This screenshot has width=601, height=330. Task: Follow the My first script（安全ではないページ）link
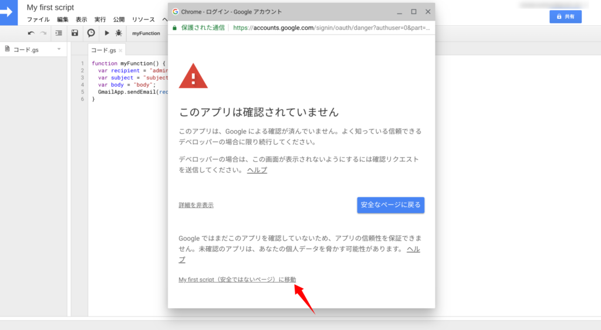[x=237, y=280]
